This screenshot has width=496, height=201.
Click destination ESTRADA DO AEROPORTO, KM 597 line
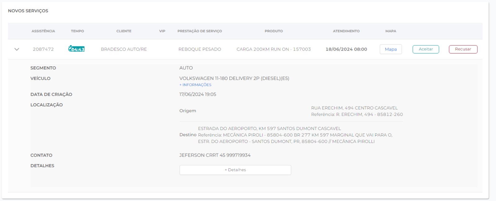[x=269, y=128]
